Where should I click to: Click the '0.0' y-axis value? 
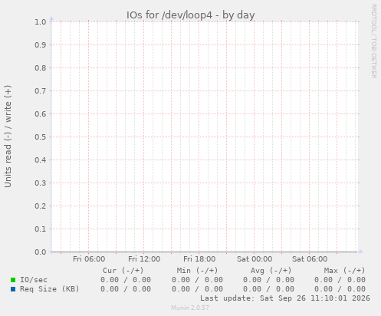point(41,252)
